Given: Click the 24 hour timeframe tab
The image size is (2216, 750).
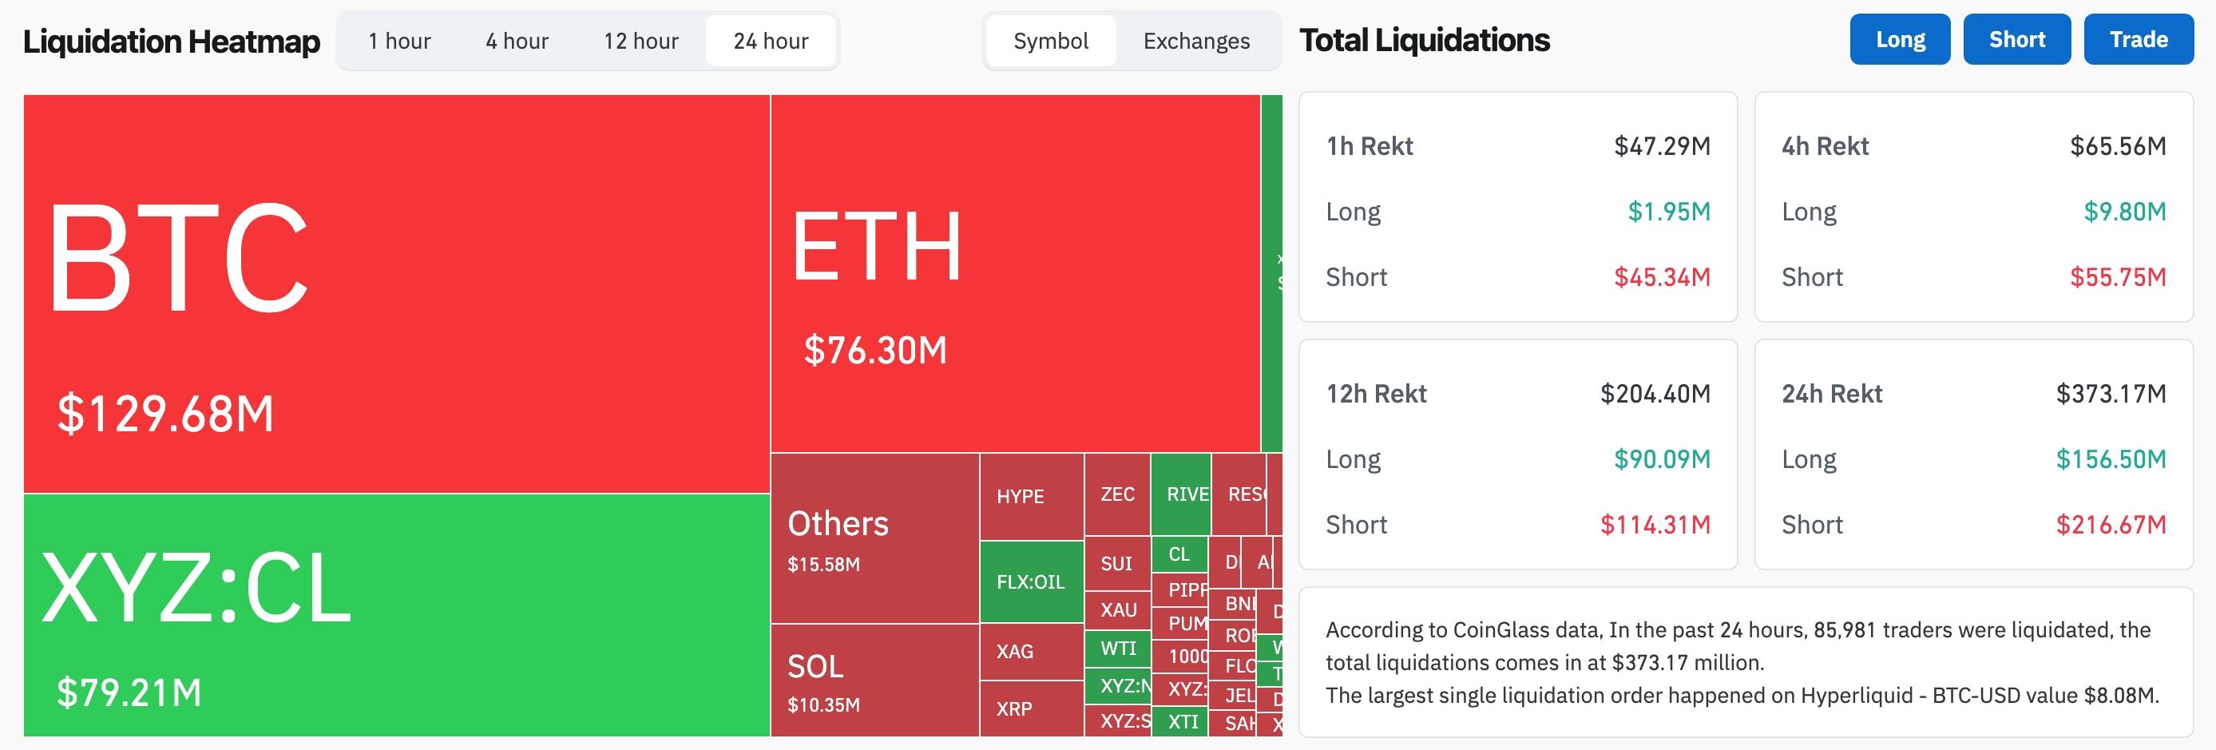Looking at the screenshot, I should [x=768, y=40].
